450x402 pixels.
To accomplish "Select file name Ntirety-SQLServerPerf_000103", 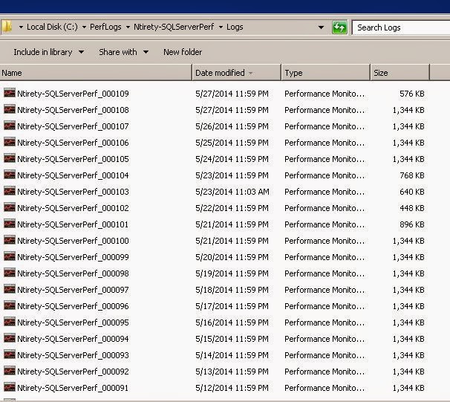I will pos(74,192).
